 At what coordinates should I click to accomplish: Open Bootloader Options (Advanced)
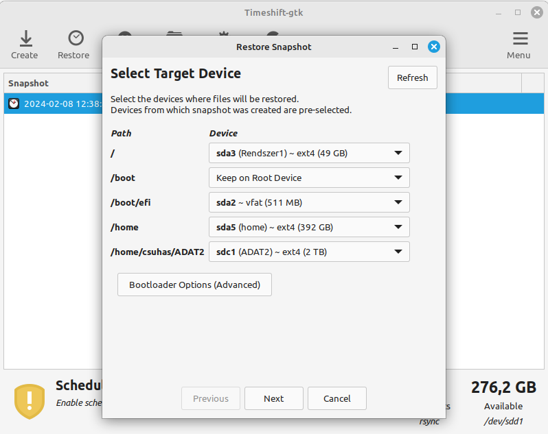[194, 285]
